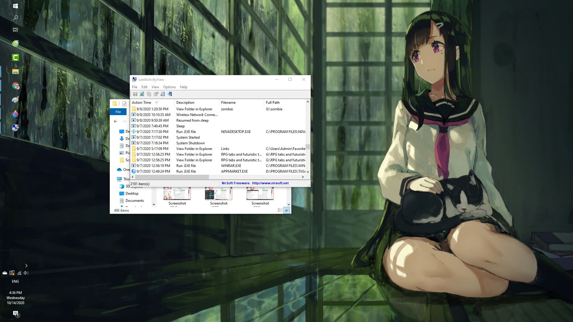This screenshot has width=573, height=322.
Task: Click the Exit toolbar icon
Action: [170, 94]
